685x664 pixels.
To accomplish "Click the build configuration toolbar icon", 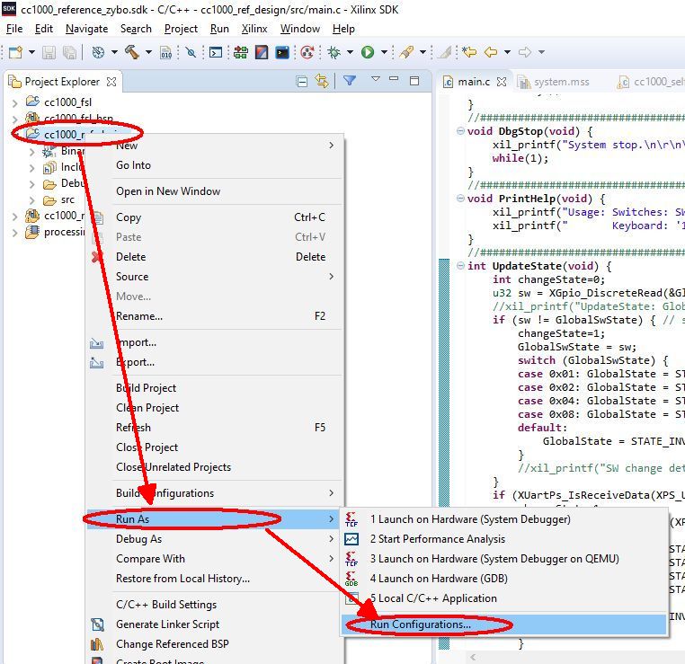I will pyautogui.click(x=98, y=52).
